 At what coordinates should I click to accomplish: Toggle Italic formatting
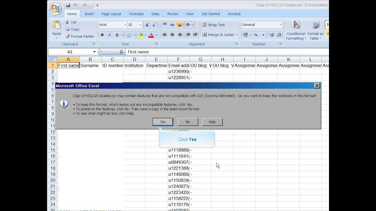pos(110,35)
